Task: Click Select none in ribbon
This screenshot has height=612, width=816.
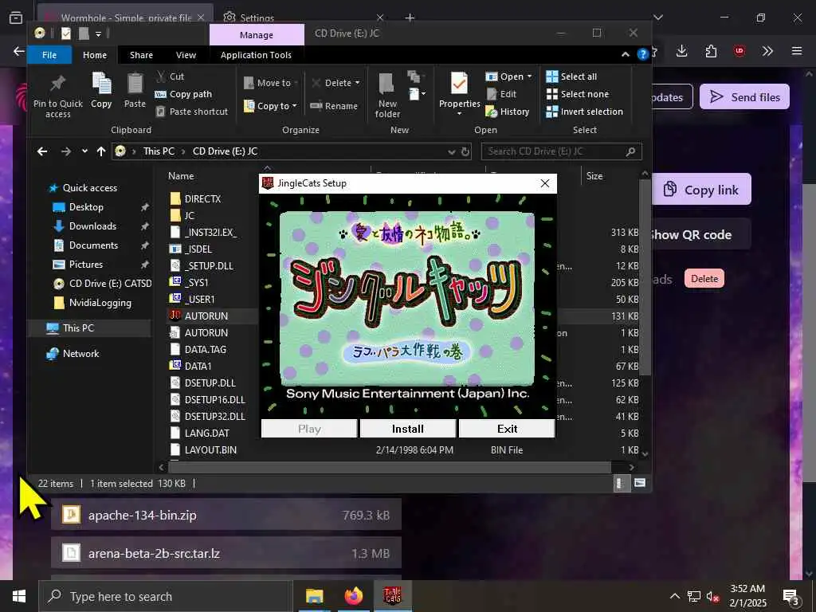Action: pos(577,94)
